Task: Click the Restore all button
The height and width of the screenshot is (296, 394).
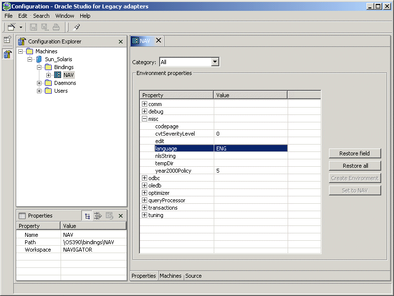Action: pos(355,166)
